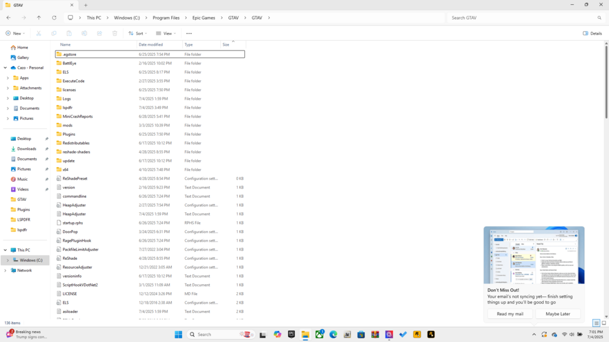The image size is (609, 342).
Task: Open the View dropdown menu
Action: pyautogui.click(x=166, y=33)
